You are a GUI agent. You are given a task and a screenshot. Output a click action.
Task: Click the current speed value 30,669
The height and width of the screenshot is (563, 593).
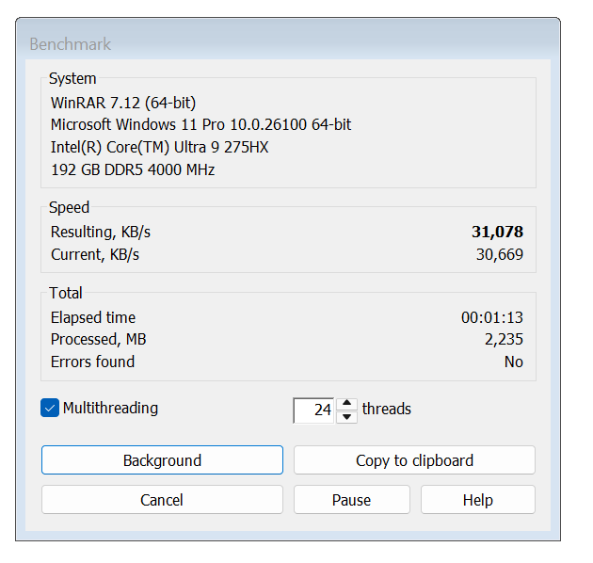(x=500, y=254)
